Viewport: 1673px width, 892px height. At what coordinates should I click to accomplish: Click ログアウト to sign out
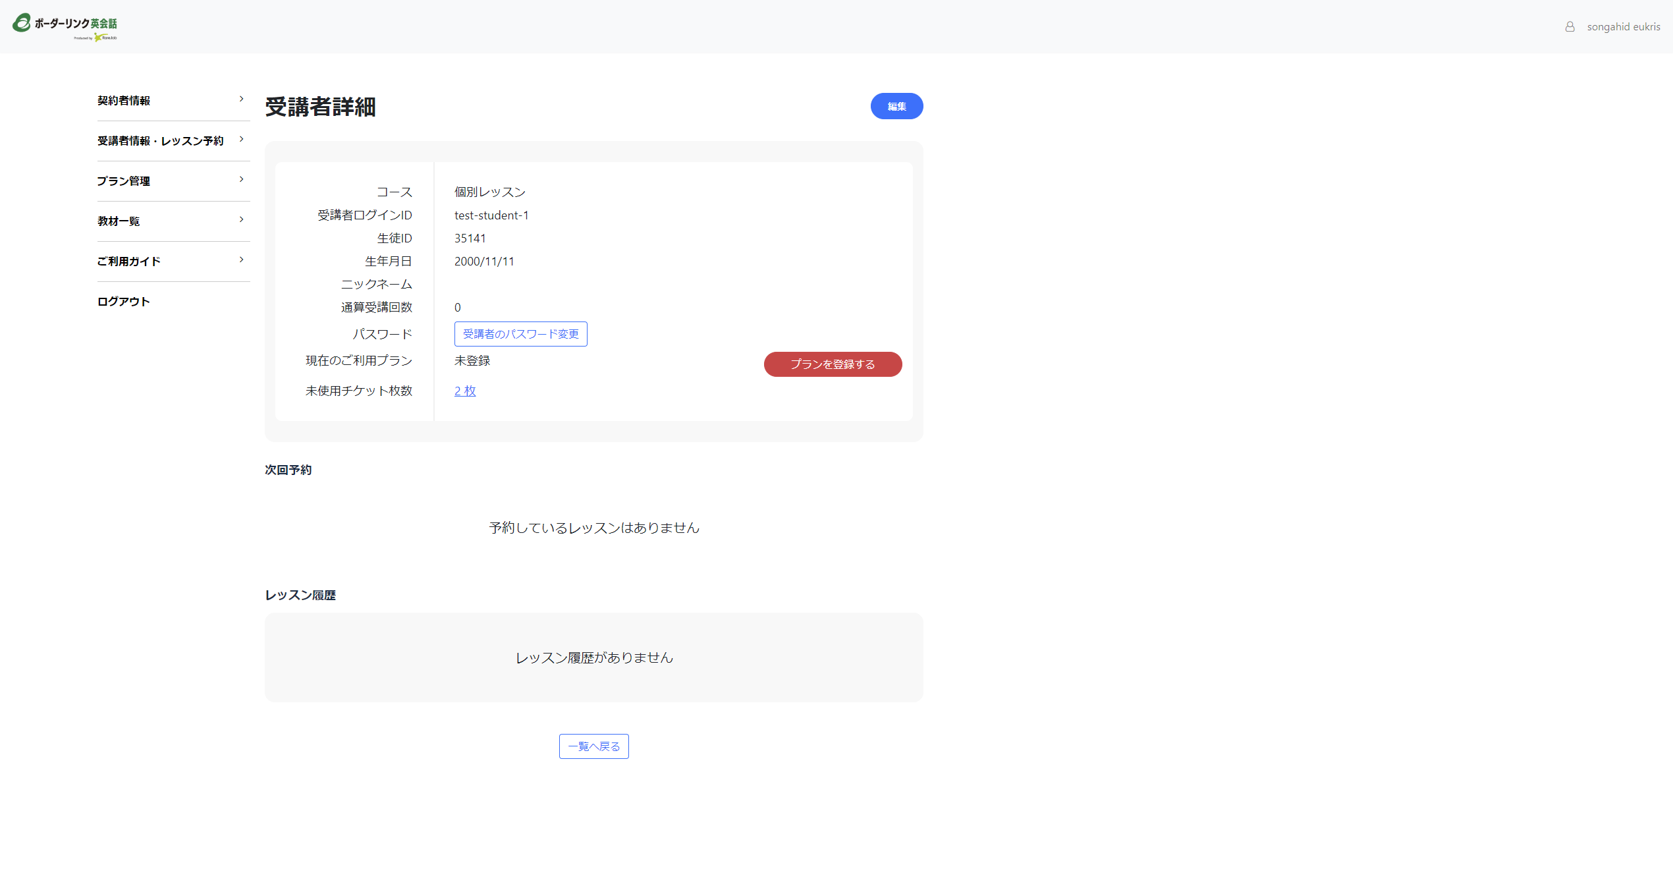click(124, 302)
